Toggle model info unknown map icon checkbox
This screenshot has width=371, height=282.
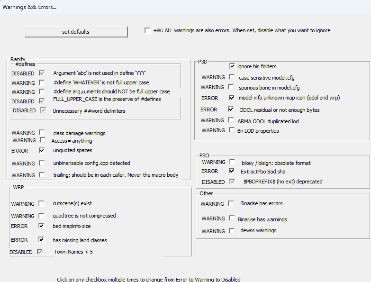click(x=232, y=98)
